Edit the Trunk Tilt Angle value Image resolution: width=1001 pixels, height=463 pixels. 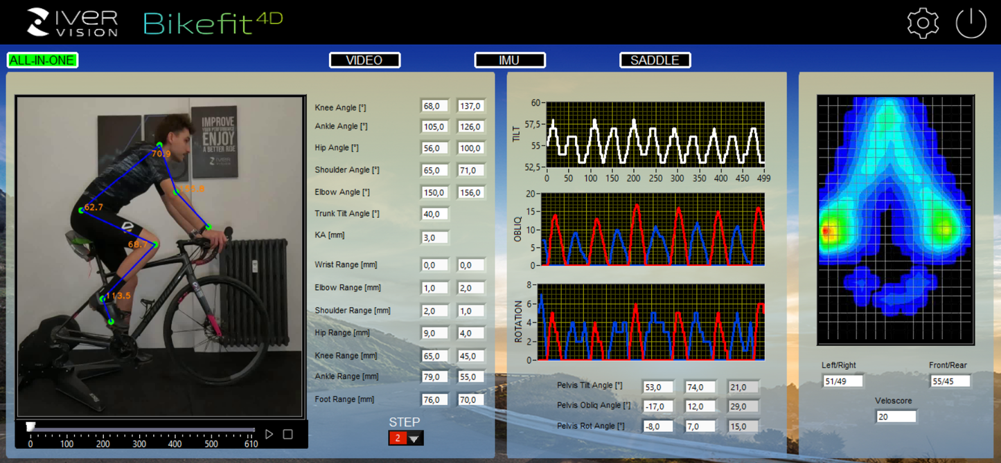(434, 214)
